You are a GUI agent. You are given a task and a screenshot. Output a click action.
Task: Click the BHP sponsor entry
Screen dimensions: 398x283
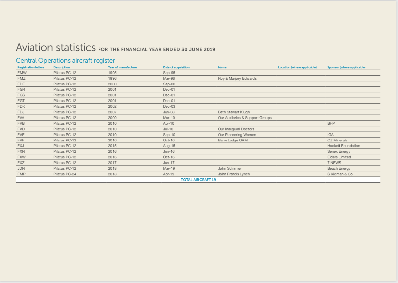coord(330,123)
